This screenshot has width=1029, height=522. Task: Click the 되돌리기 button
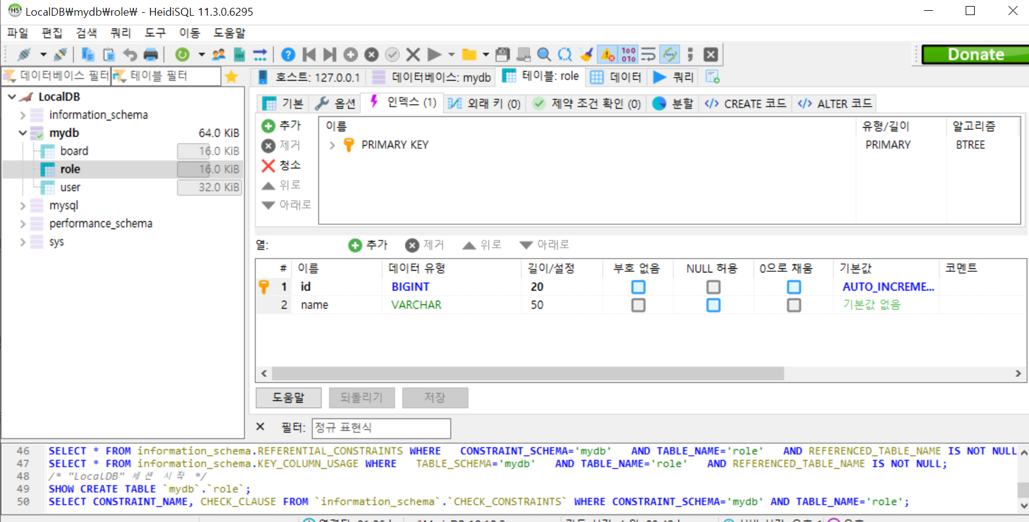point(362,398)
